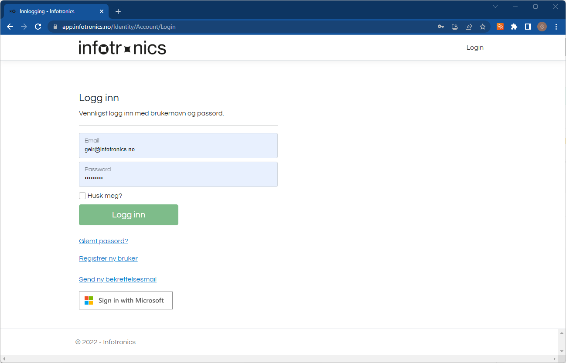The image size is (566, 363).
Task: Select the Innlogging - Infotronics tab
Action: (56, 11)
